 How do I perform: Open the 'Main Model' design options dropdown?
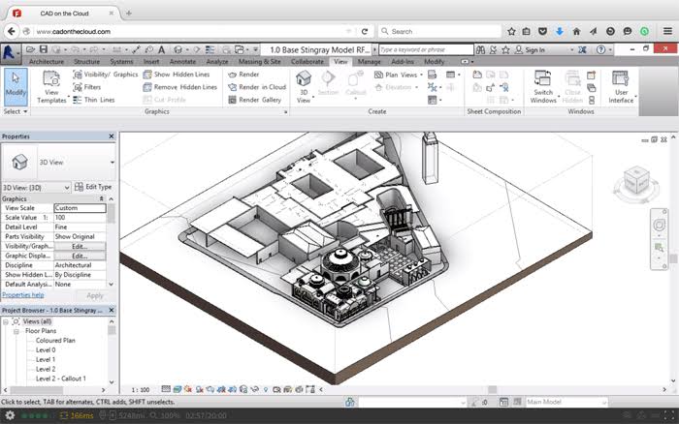pyautogui.click(x=566, y=402)
